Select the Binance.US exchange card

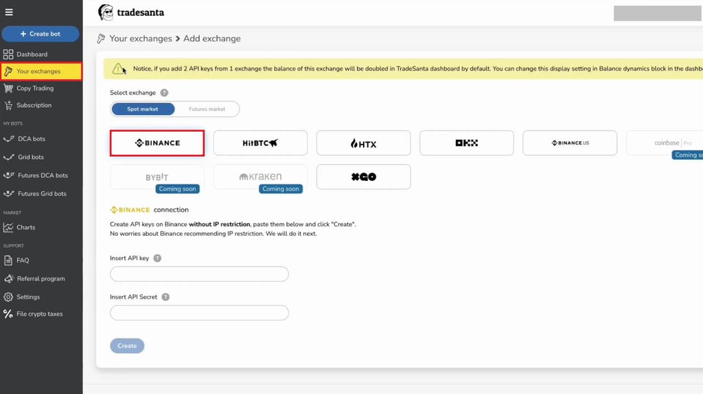tap(570, 143)
